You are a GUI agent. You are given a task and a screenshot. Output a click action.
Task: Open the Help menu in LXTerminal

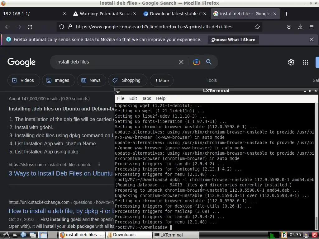point(161,98)
